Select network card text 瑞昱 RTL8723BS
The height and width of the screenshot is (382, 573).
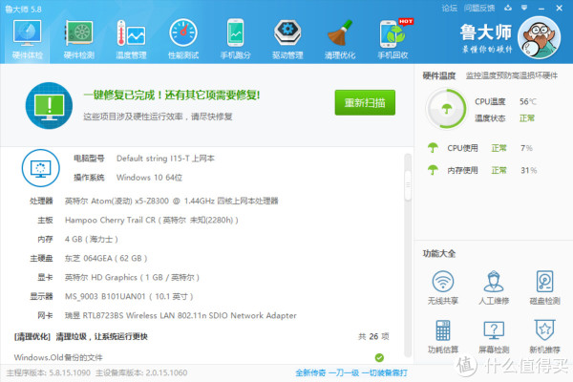tap(180, 315)
